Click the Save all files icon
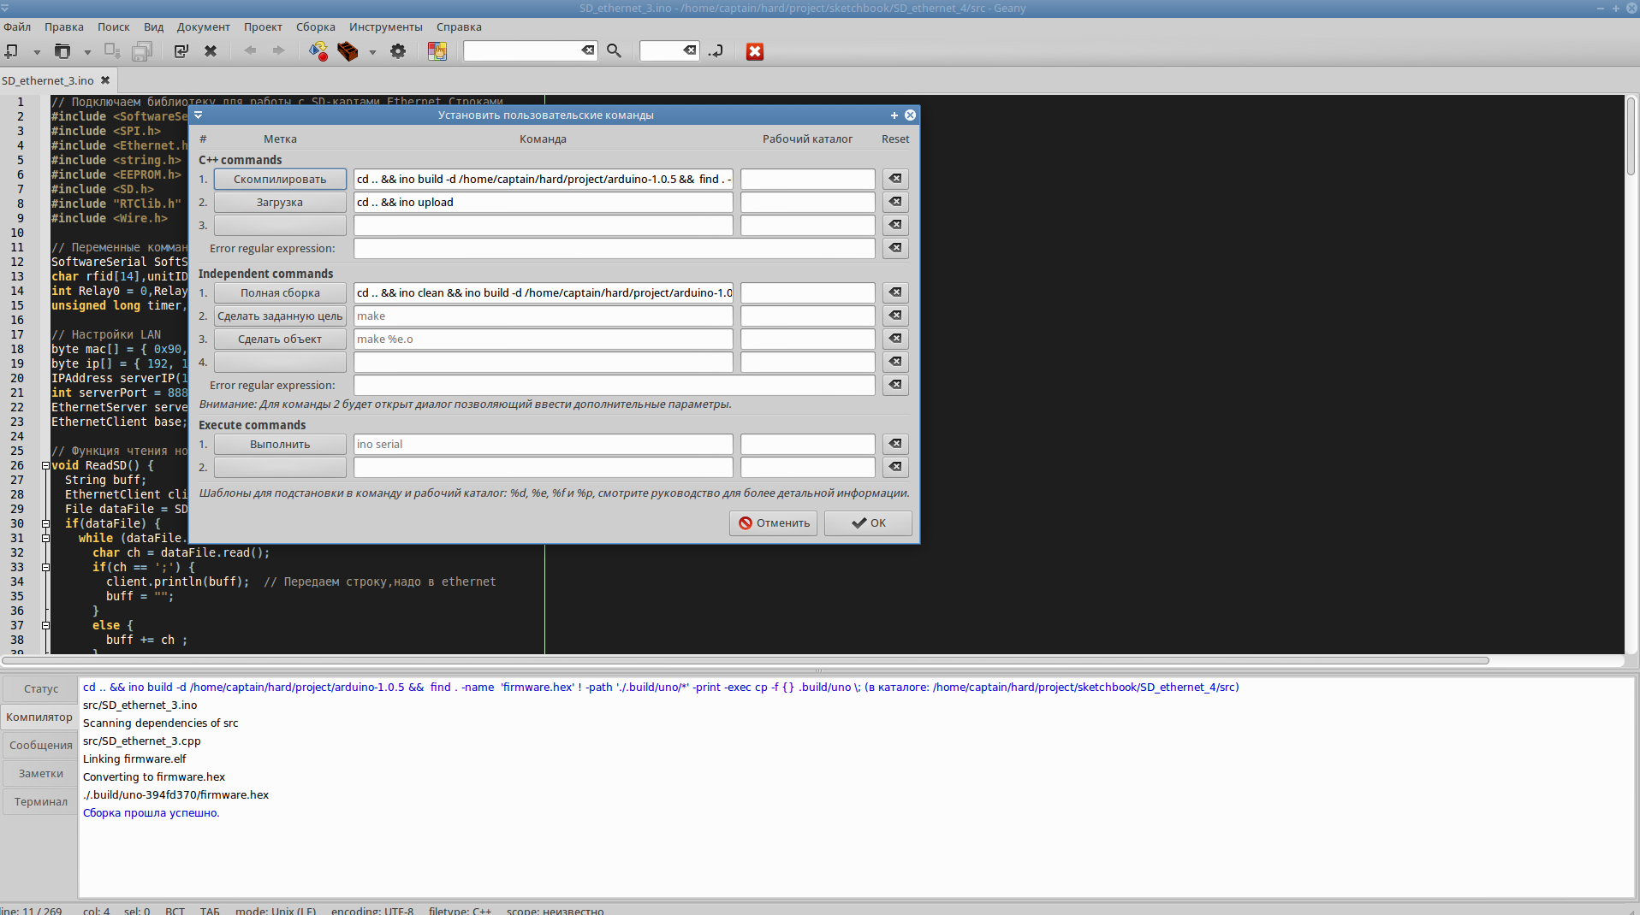The width and height of the screenshot is (1640, 915). pyautogui.click(x=142, y=51)
